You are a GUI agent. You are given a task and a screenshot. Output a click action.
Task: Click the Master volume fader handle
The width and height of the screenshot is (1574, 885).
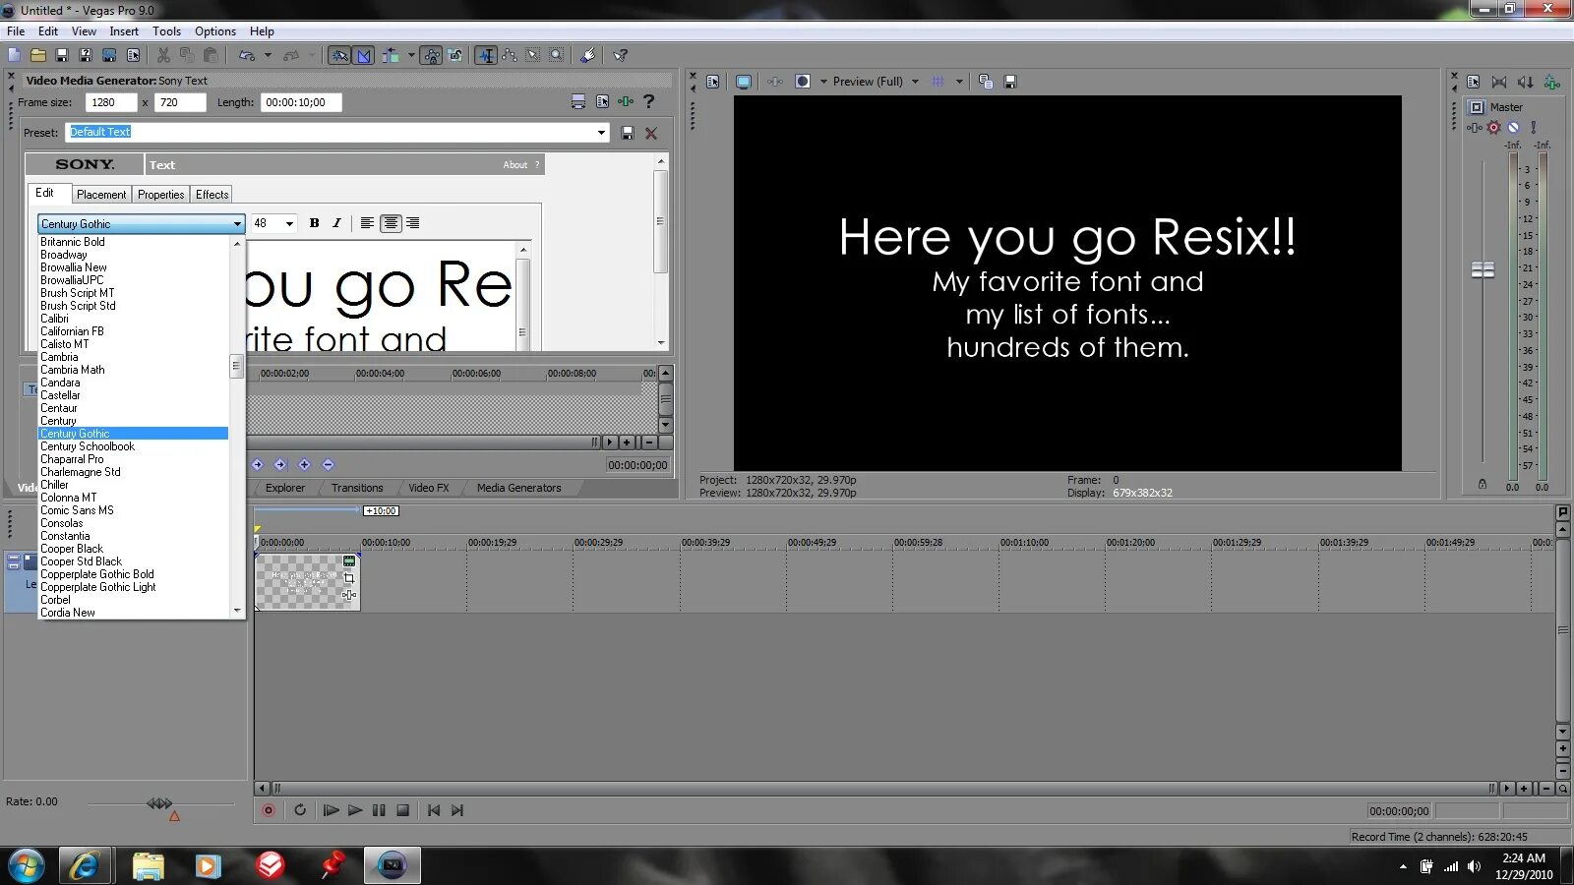[x=1483, y=269]
